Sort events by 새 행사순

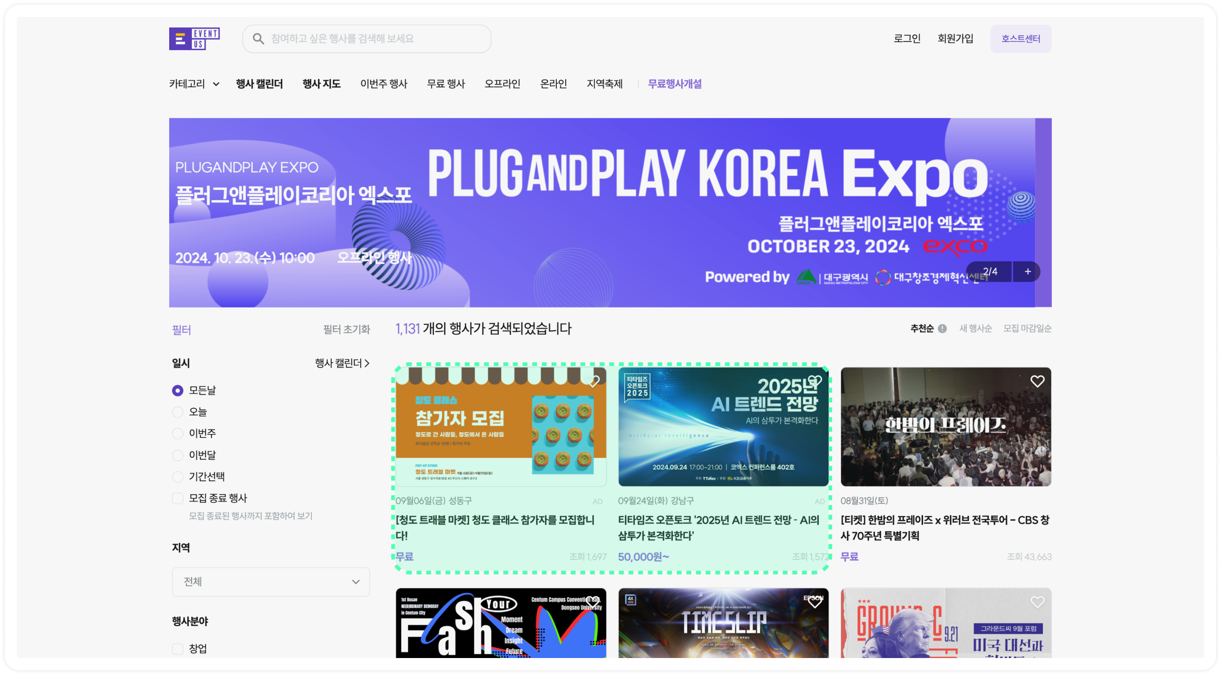coord(975,328)
